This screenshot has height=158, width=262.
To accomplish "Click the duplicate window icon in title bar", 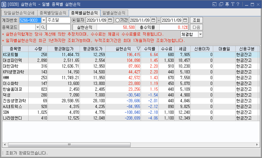I will point(221,4).
